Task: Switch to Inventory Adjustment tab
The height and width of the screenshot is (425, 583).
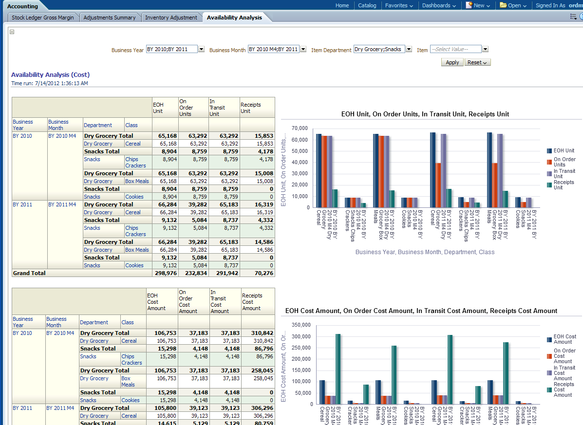Action: [x=171, y=18]
